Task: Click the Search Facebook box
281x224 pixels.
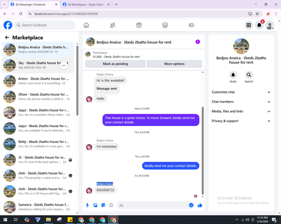Action: 45,25
